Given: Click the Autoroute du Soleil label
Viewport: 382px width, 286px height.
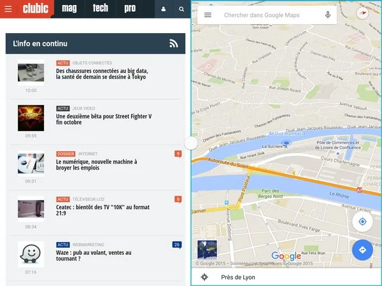Looking at the screenshot, I should tap(228, 163).
